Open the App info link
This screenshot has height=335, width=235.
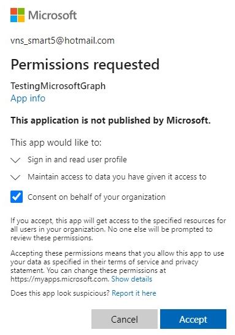pyautogui.click(x=28, y=98)
